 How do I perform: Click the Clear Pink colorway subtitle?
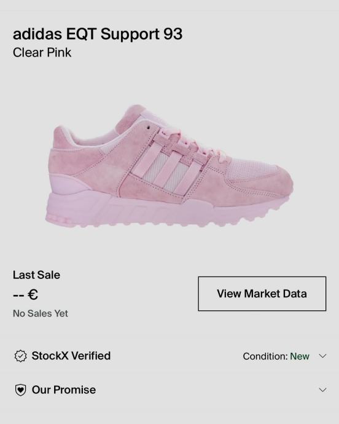(x=42, y=52)
